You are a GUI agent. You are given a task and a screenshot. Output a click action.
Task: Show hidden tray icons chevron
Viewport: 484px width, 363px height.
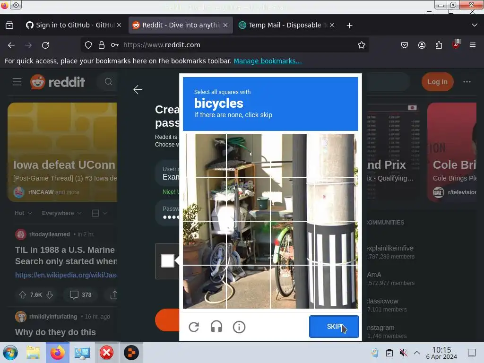click(417, 353)
